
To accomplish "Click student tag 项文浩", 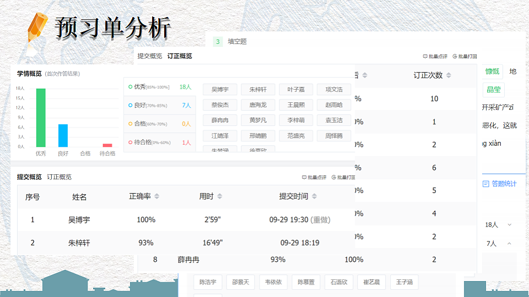I will pyautogui.click(x=334, y=90).
